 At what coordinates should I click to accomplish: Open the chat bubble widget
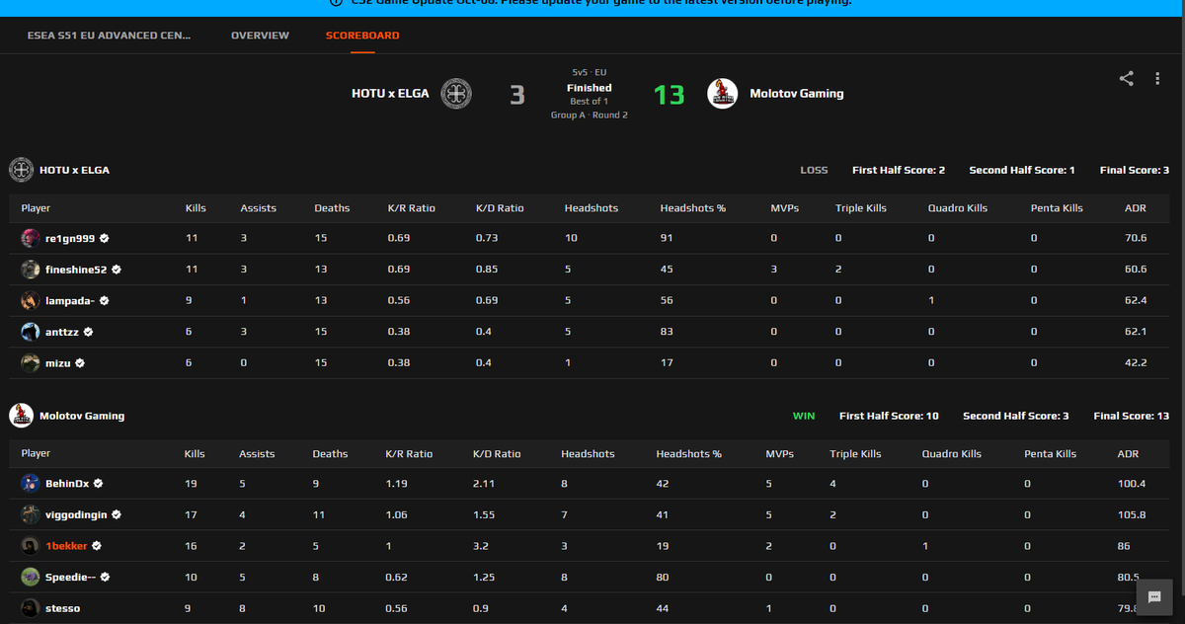(x=1153, y=597)
